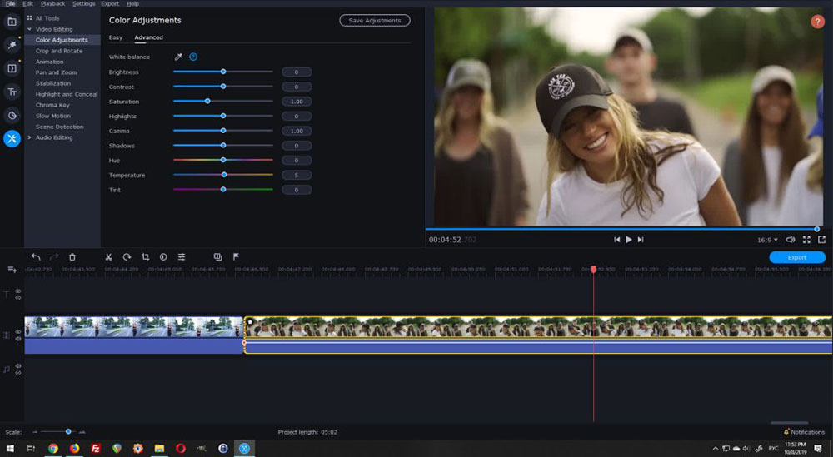This screenshot has height=457, width=833.
Task: Add a marker with the flag icon
Action: click(x=236, y=257)
